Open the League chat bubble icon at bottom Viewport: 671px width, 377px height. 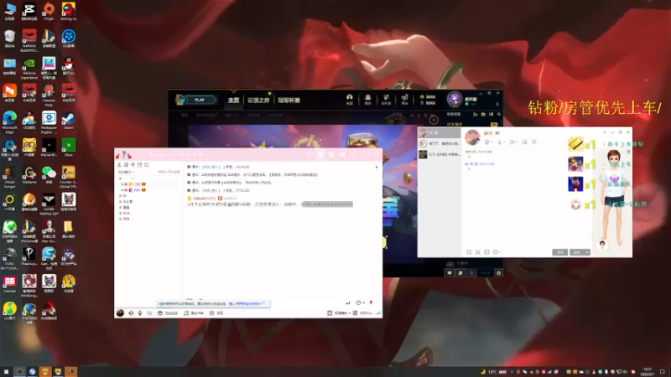coord(450,273)
